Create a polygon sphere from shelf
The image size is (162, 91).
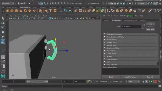click(x=8, y=11)
